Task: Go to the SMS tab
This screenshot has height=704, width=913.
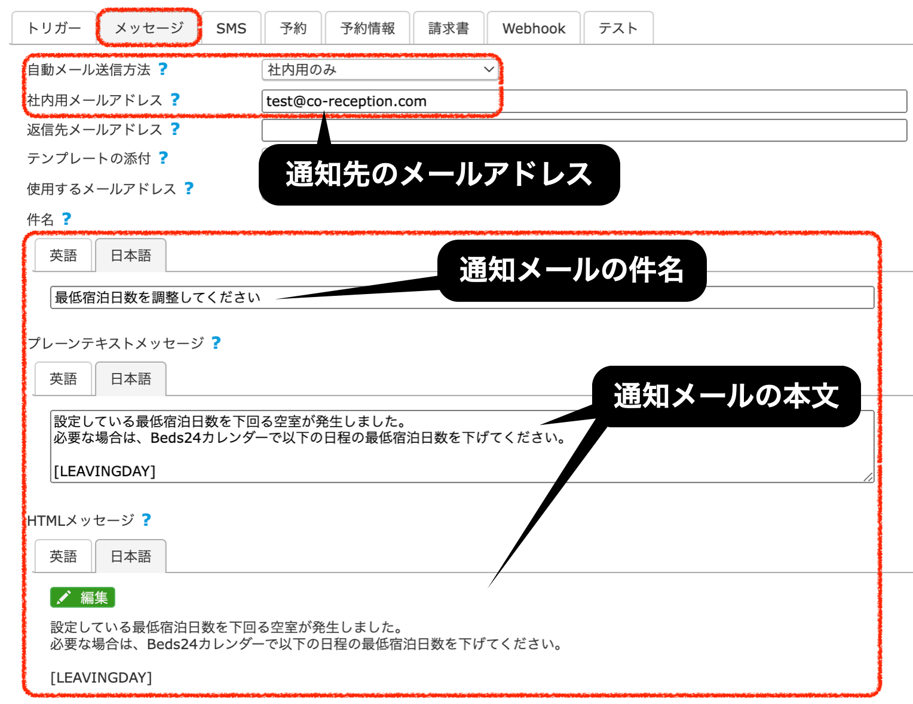Action: (231, 28)
